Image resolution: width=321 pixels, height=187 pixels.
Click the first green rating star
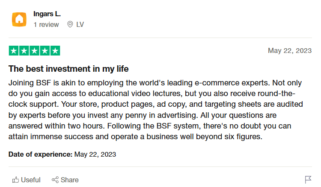(x=14, y=51)
